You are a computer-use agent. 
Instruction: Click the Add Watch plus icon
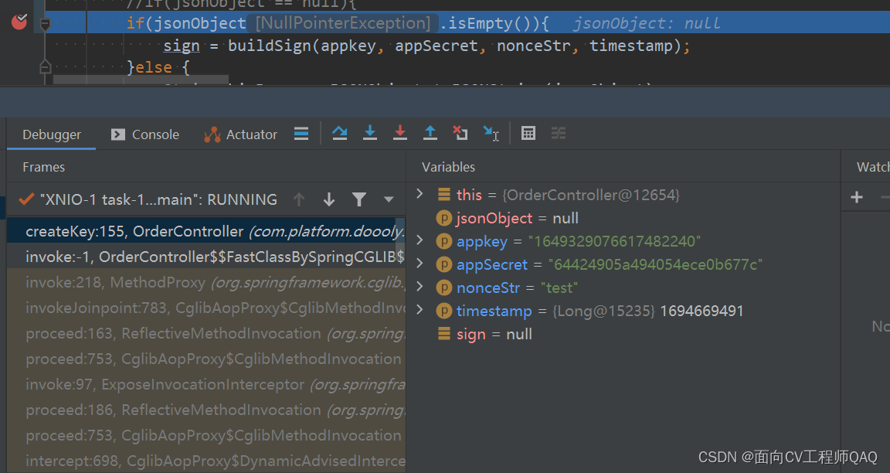tap(856, 197)
